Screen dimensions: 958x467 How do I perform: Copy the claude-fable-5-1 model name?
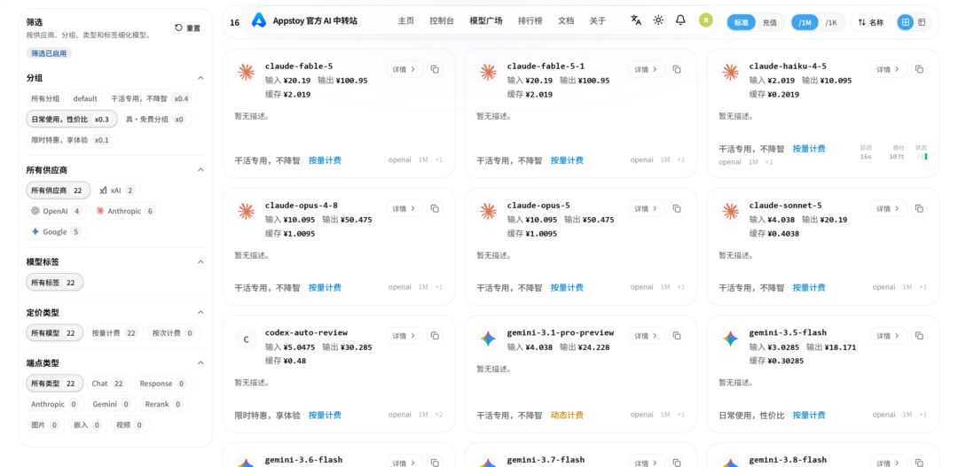tap(676, 70)
